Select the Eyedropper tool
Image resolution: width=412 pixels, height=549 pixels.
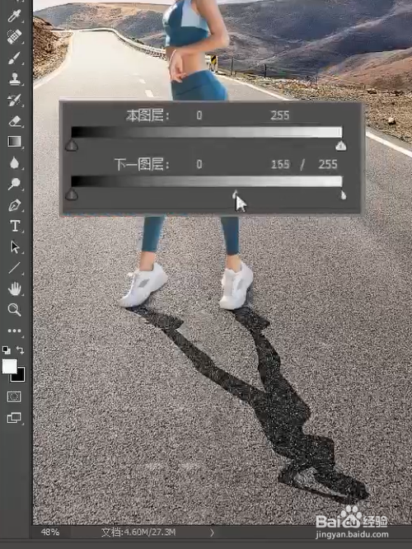(14, 16)
